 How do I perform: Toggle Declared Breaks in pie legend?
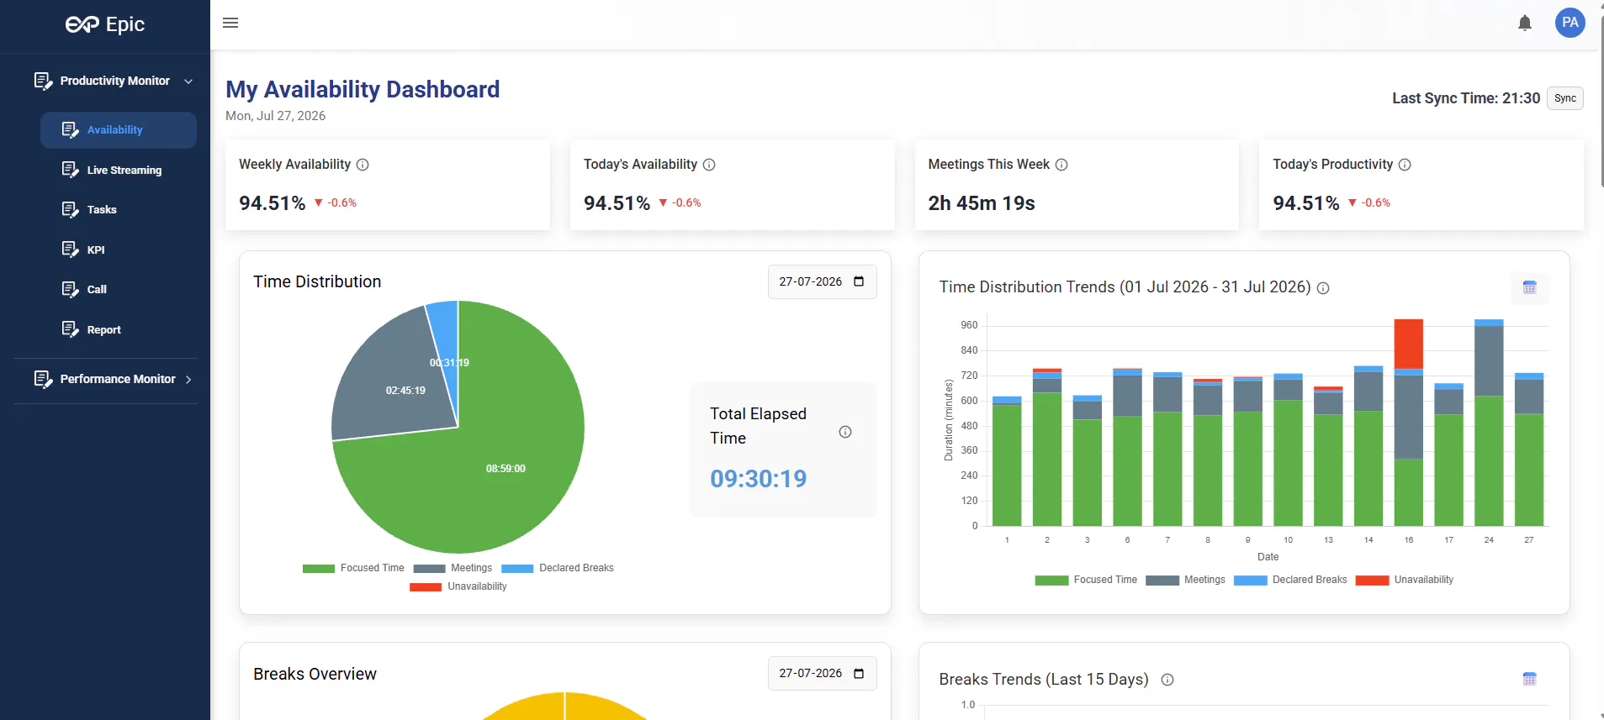tap(558, 568)
